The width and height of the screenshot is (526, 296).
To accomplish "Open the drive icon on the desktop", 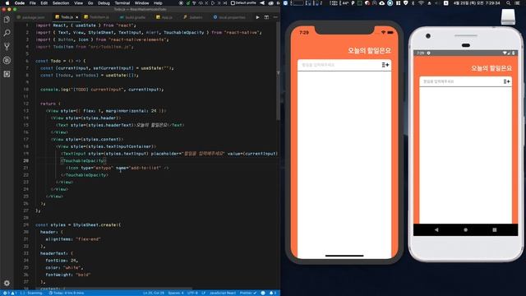I will [508, 16].
